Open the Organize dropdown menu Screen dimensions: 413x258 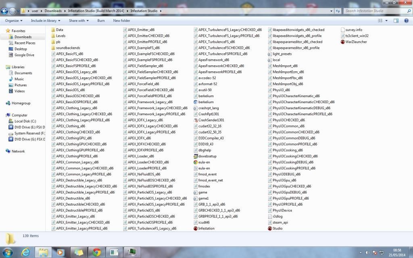click(x=13, y=21)
